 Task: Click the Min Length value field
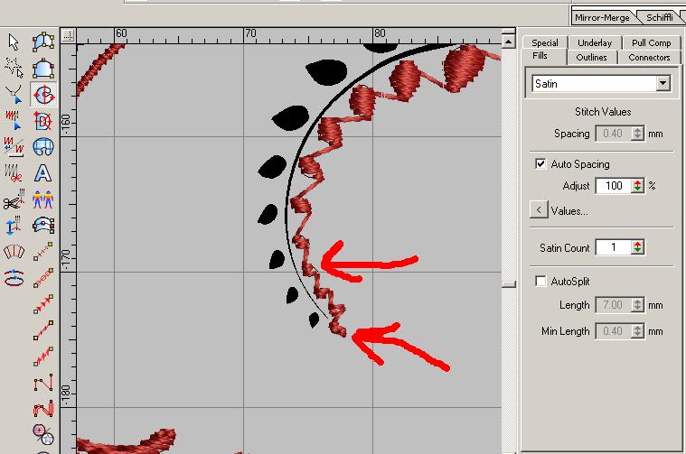click(x=614, y=330)
